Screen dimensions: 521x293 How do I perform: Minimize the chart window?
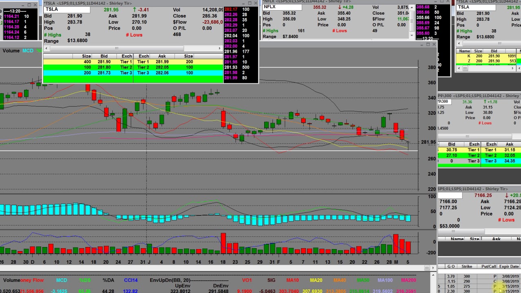[422, 44]
